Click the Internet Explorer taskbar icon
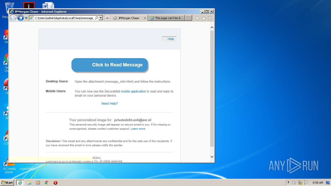331x186 pixels. (x=20, y=183)
